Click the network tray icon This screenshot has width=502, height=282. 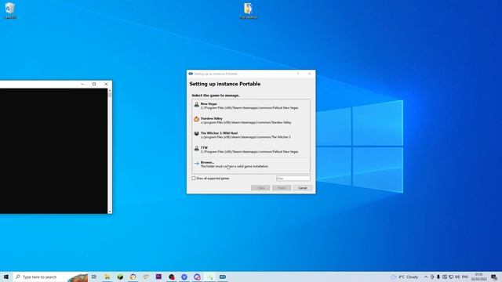click(451, 277)
